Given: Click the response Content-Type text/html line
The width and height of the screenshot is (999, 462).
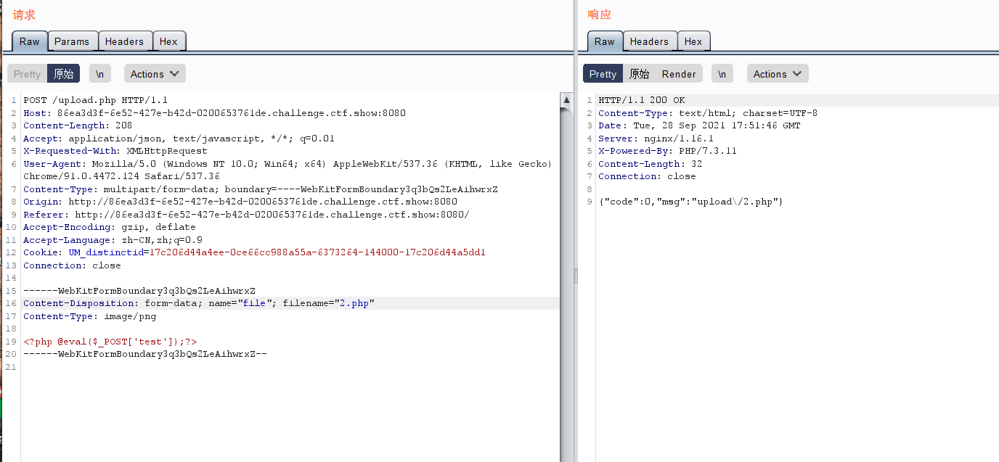Looking at the screenshot, I should 708,113.
